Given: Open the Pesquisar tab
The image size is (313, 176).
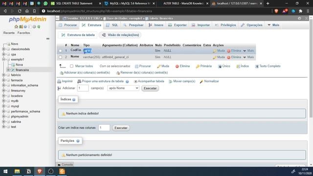Looking at the screenshot, I should tap(134, 25).
